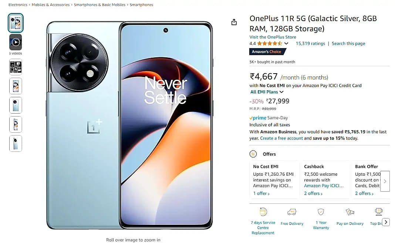Open the 3 Videos thumbnail
Screen dimensions: 395x243
pyautogui.click(x=16, y=42)
